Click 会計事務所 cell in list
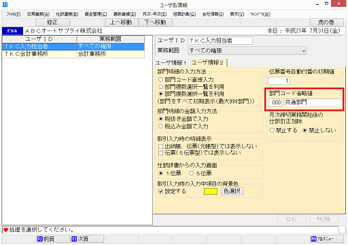348x245 pixels. [111, 54]
